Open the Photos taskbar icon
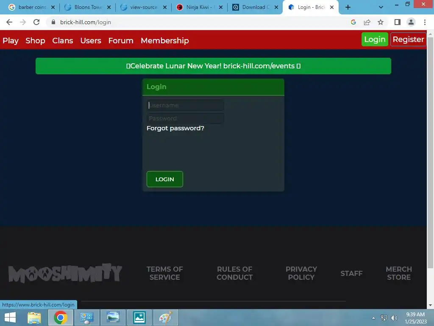This screenshot has height=326, width=434. pos(139,318)
